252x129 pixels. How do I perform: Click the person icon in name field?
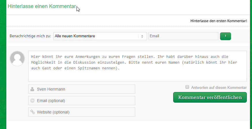point(32,89)
